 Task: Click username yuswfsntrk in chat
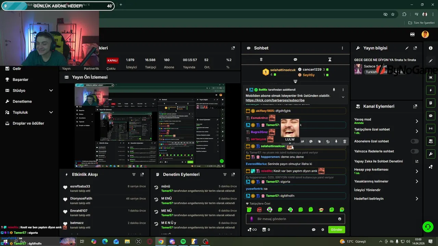[254, 189]
